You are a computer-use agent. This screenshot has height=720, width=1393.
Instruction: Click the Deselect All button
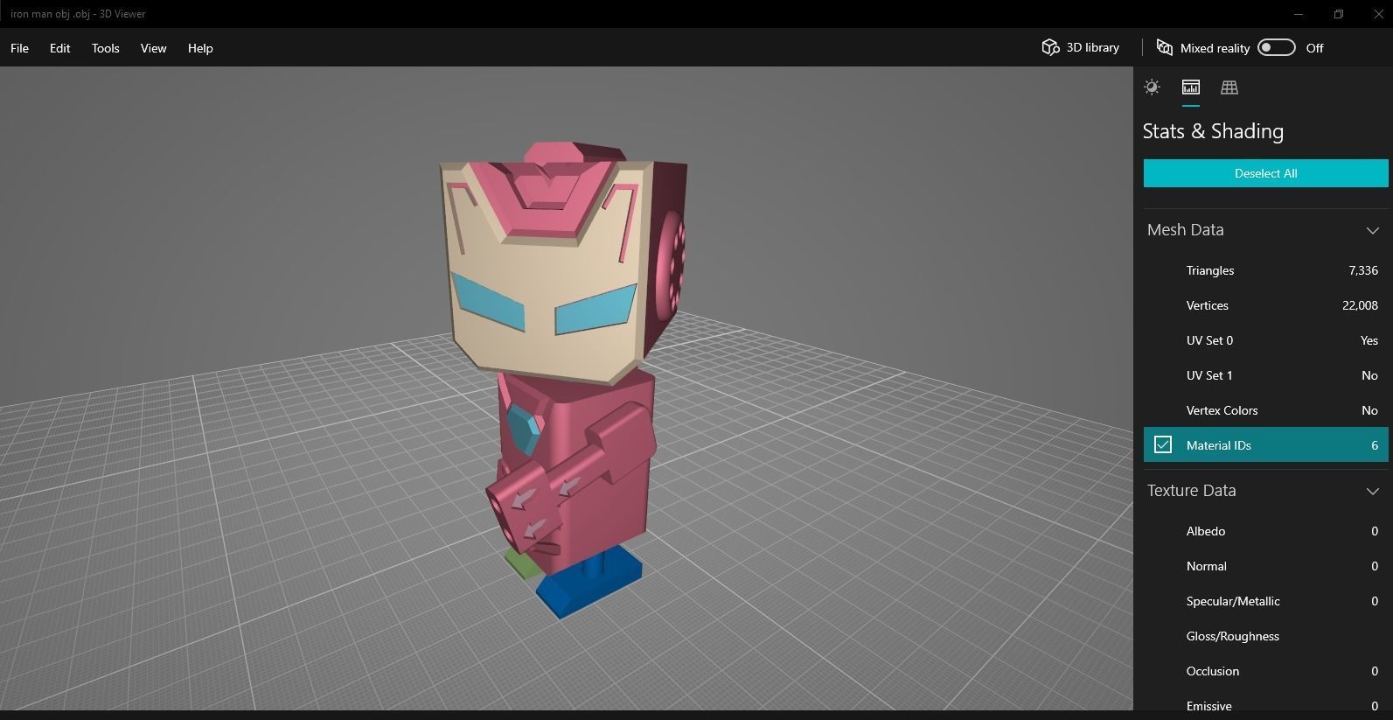[1265, 173]
